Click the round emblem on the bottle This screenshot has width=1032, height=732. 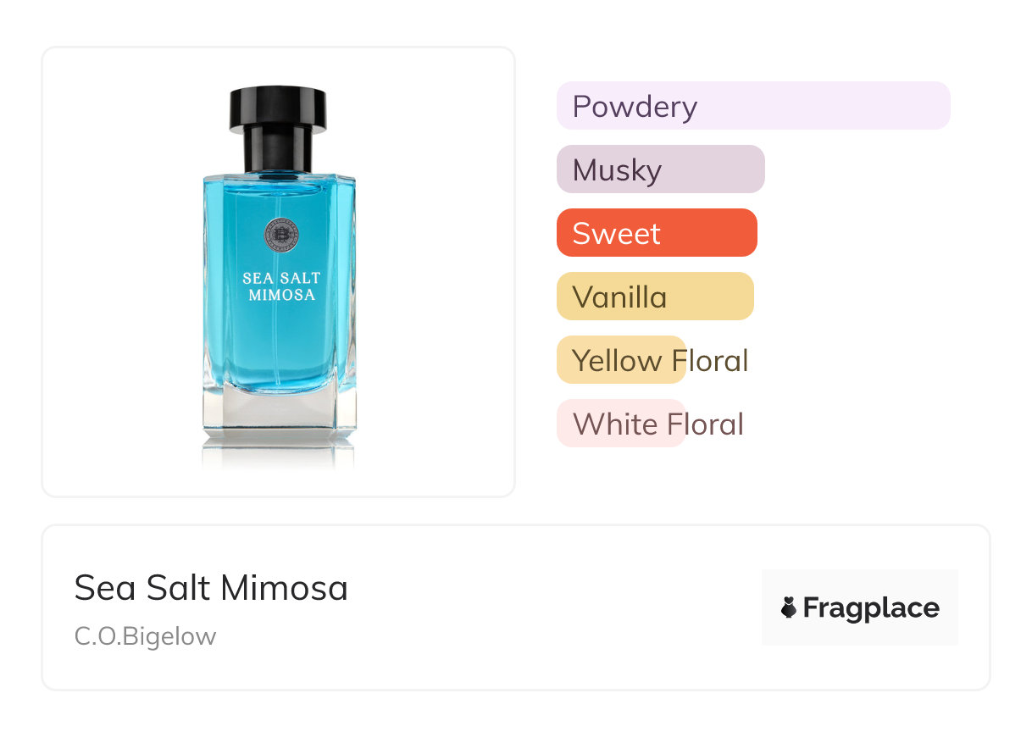point(279,234)
